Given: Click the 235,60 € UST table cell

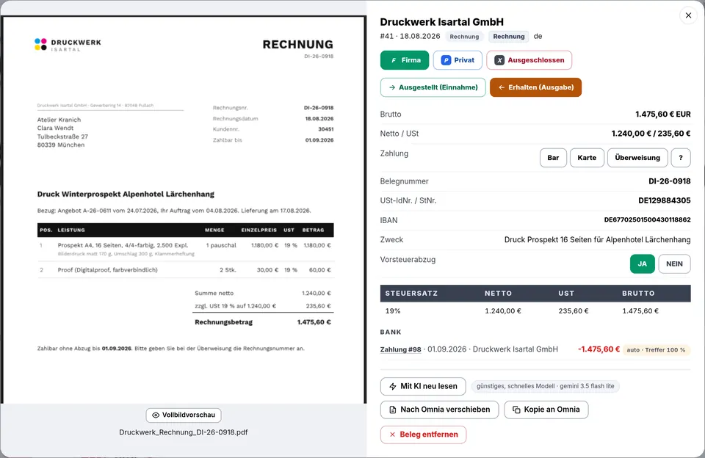Looking at the screenshot, I should tap(574, 311).
